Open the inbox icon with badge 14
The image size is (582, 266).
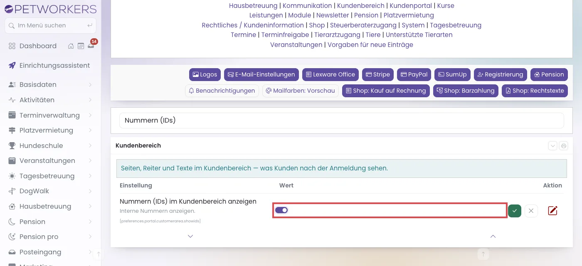(91, 46)
